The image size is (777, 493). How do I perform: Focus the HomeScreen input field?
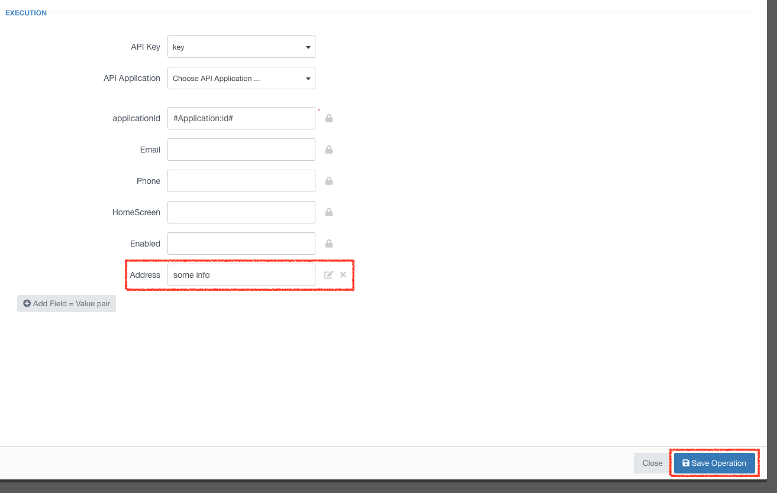(241, 212)
